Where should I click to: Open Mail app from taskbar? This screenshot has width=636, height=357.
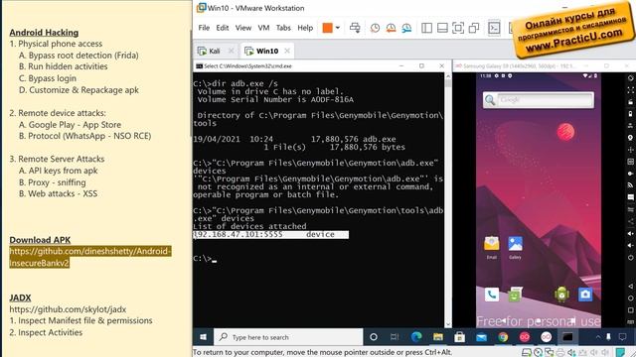tap(481, 337)
